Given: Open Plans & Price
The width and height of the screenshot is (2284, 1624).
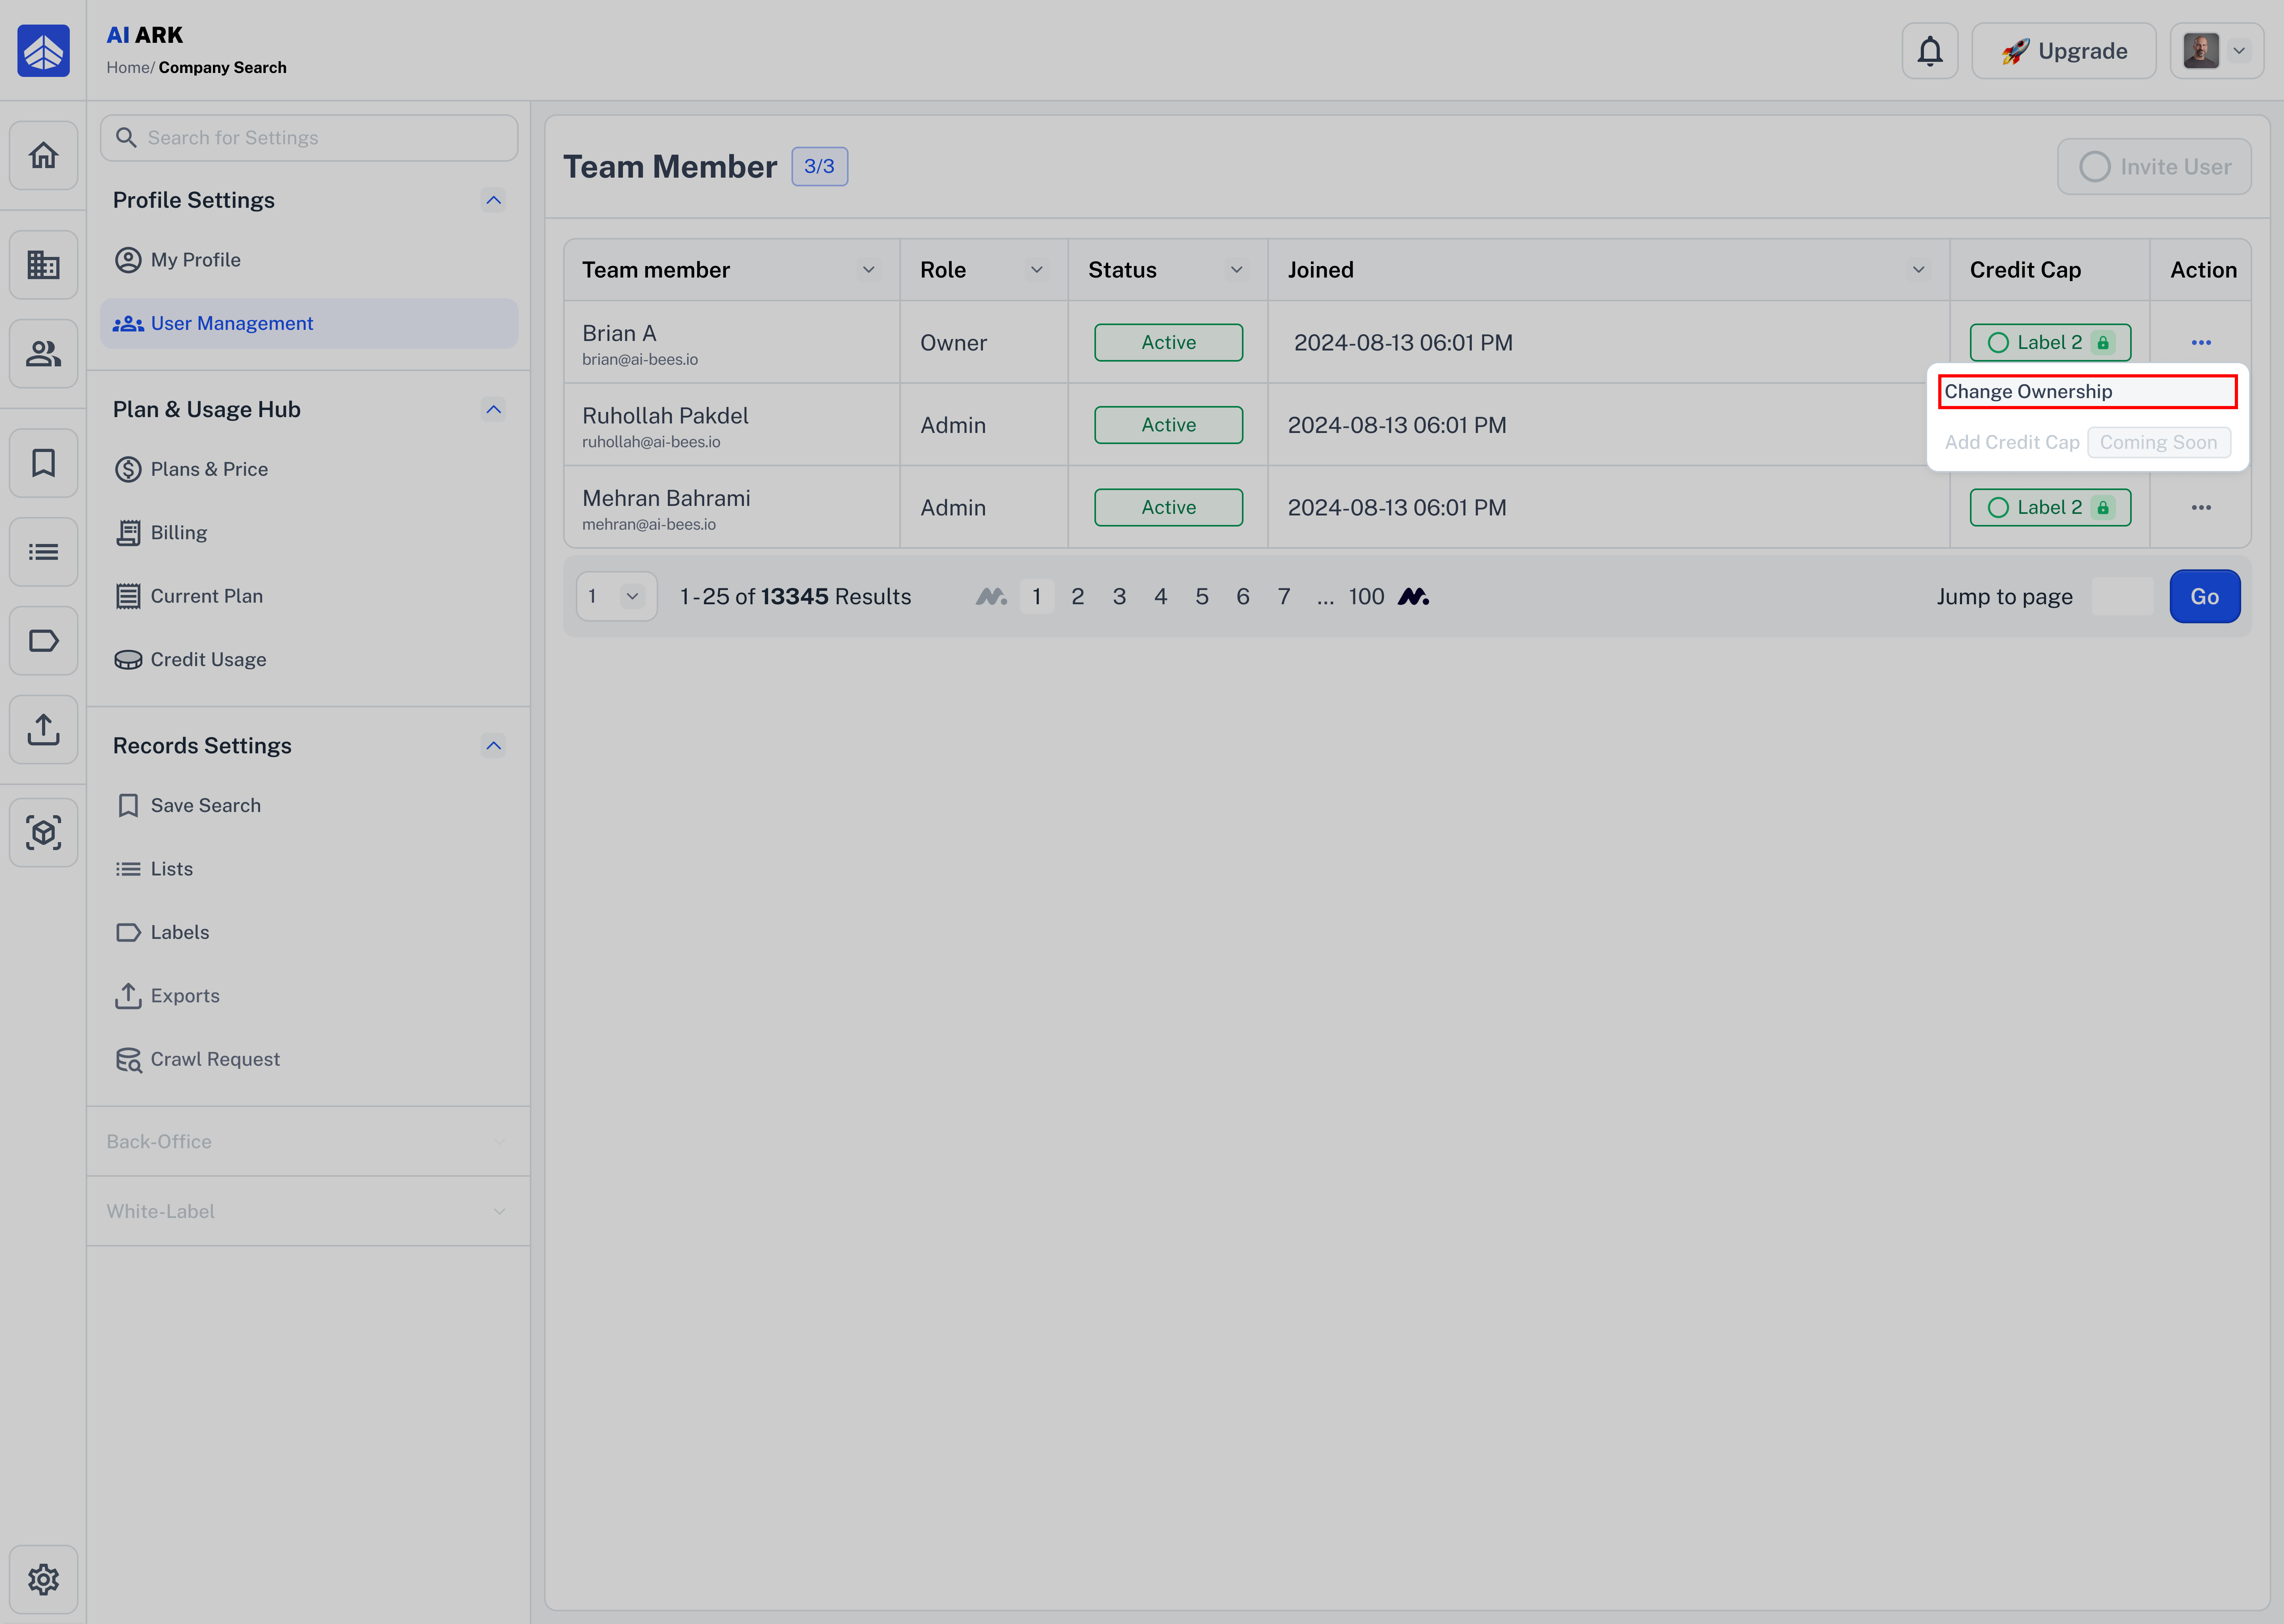Looking at the screenshot, I should (x=309, y=470).
